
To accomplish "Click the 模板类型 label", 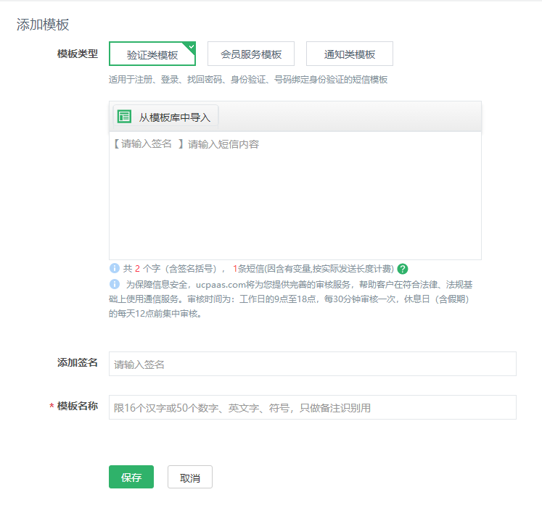I will [x=78, y=54].
